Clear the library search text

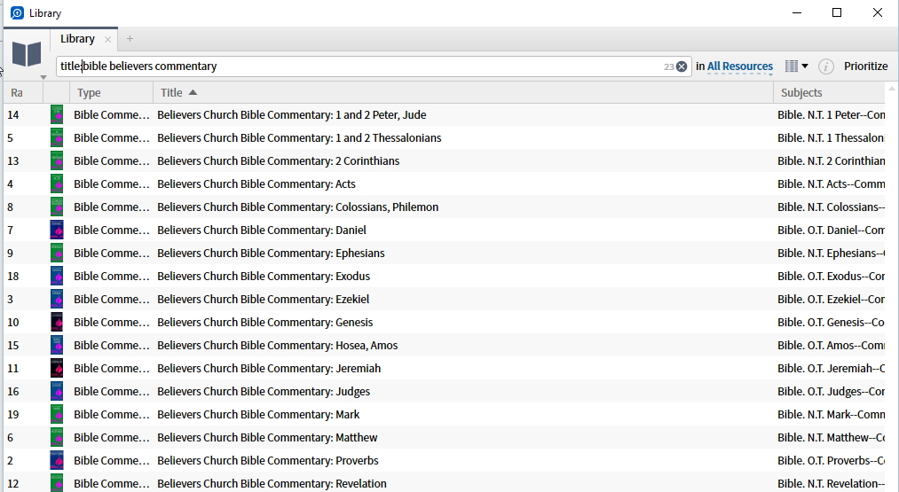pos(682,66)
